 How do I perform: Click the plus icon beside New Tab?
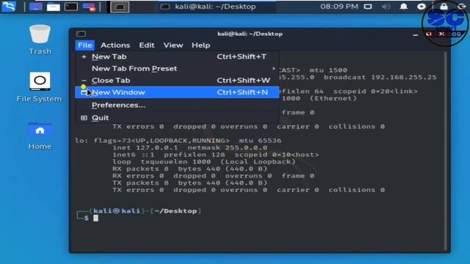point(84,56)
